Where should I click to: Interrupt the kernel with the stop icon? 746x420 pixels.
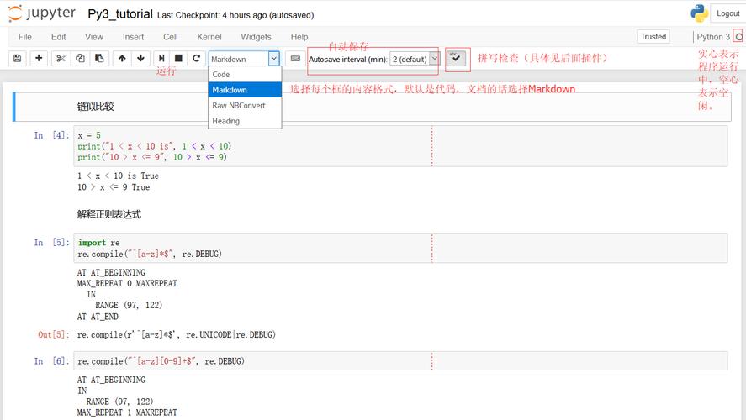[179, 59]
